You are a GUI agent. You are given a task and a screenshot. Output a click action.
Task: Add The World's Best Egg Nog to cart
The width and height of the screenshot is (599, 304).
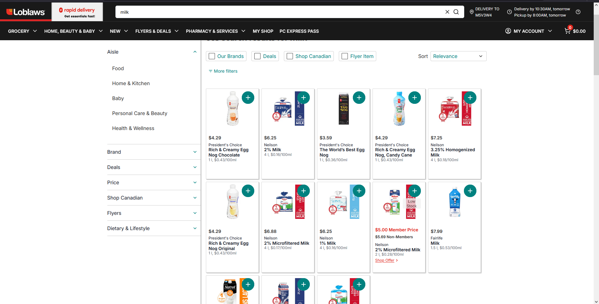(x=359, y=98)
